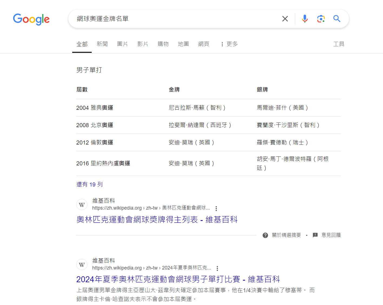Click the 2008 北京奧運 cell
The height and width of the screenshot is (305, 383).
95,125
